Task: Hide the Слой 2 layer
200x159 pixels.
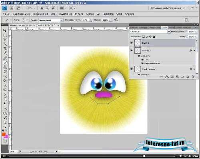Action: pos(132,43)
